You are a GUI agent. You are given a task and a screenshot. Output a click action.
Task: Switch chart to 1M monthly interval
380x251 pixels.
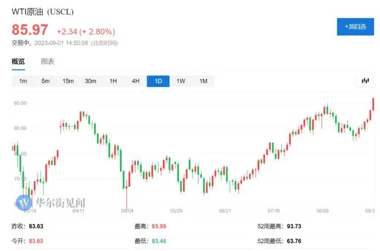[204, 81]
